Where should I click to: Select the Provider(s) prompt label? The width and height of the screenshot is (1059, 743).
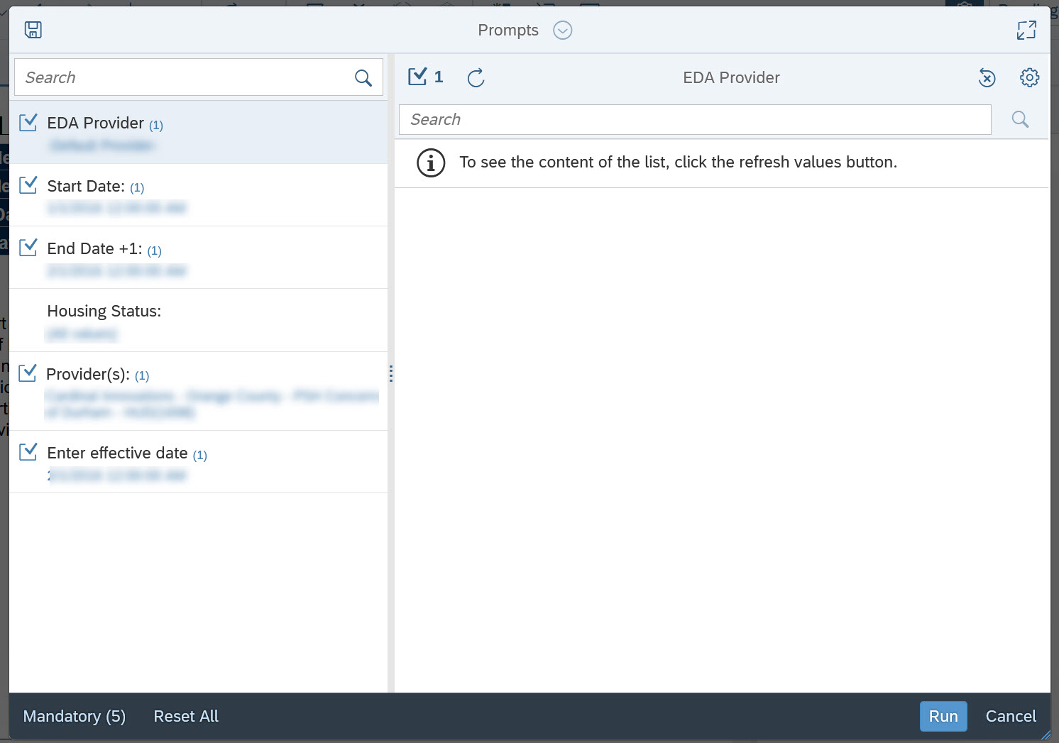pos(88,375)
